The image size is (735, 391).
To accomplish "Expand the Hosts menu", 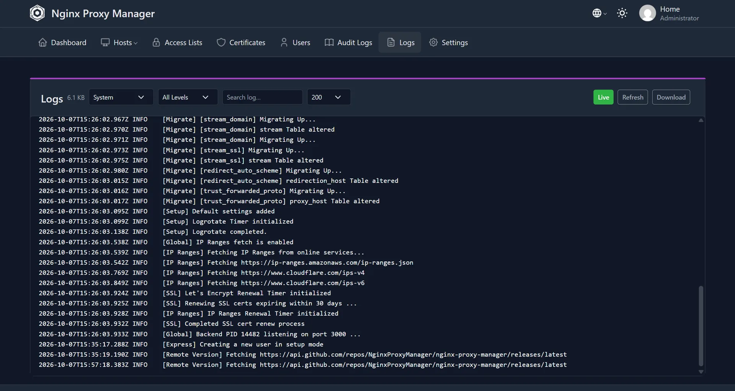I will pos(119,42).
